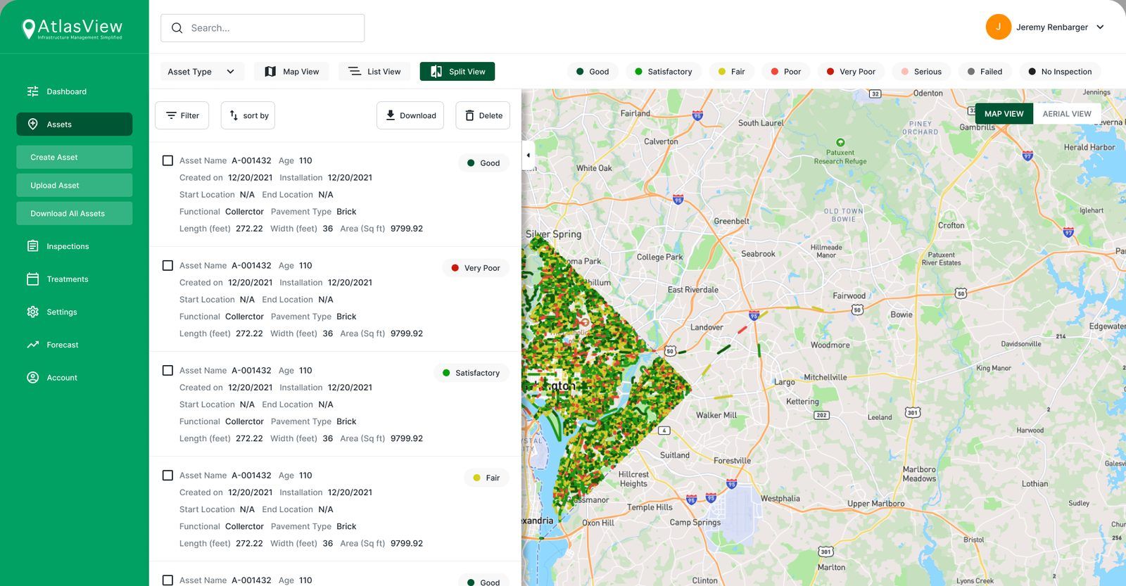Focus the Search input field
The width and height of the screenshot is (1126, 586).
pyautogui.click(x=262, y=28)
